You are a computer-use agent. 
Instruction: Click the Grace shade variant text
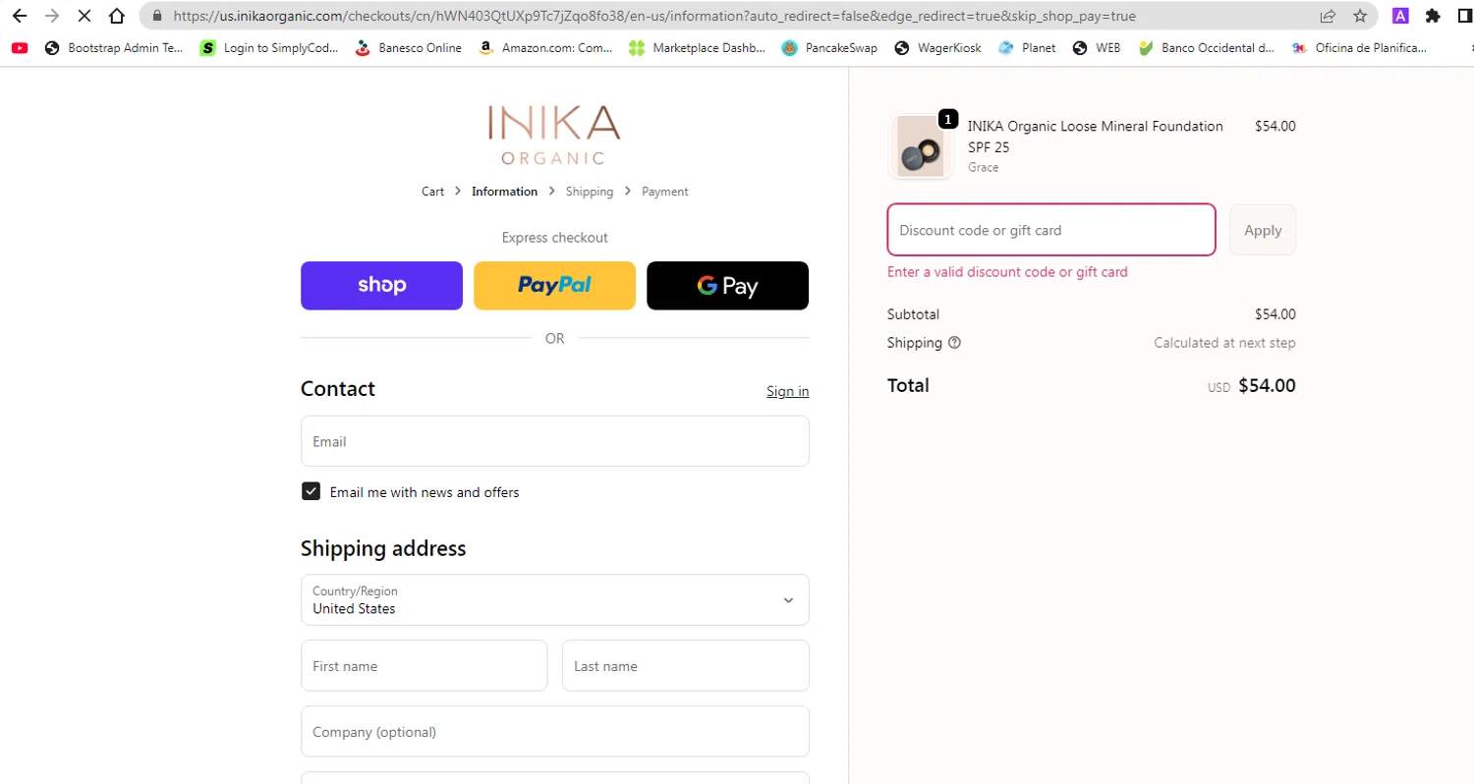(983, 168)
